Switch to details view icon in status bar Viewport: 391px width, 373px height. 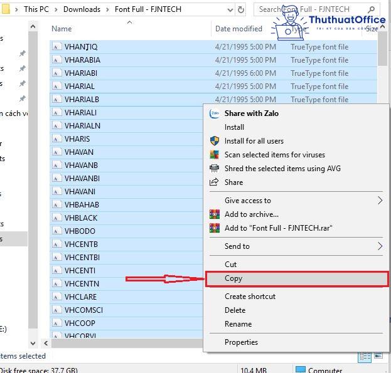pyautogui.click(x=365, y=357)
